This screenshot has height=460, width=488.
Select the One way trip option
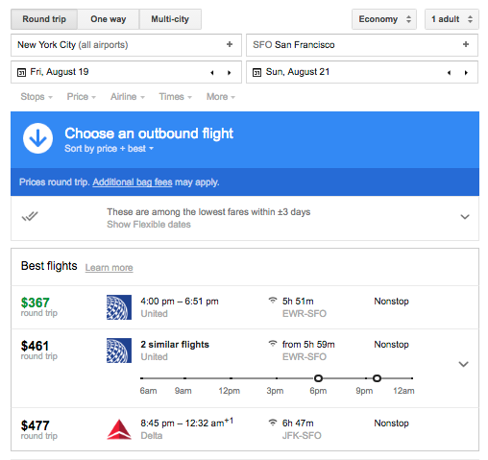109,19
